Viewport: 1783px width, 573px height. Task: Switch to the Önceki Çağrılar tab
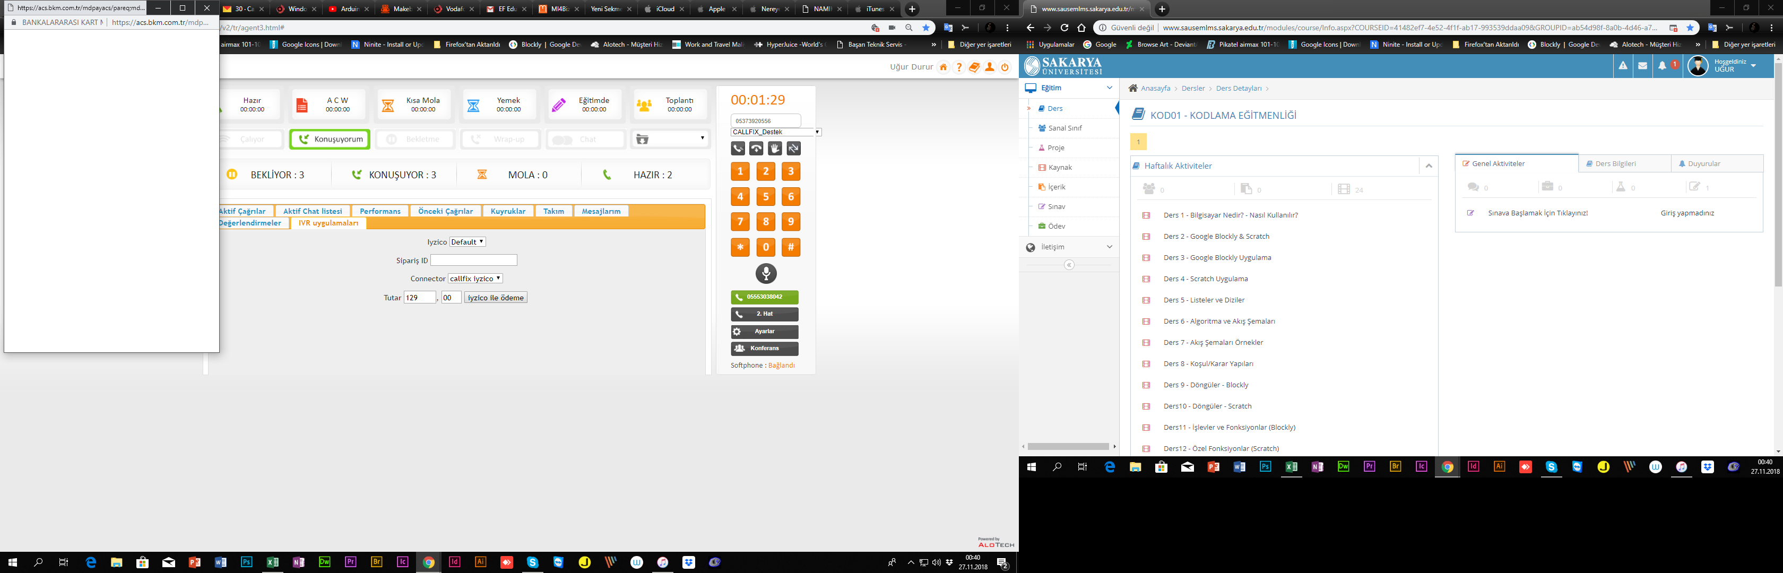(445, 211)
